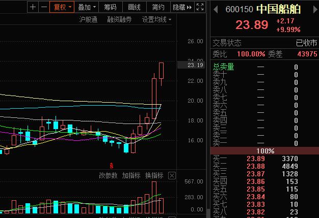Click the 567.00 volume axis label
Screen dimensions: 319x218
coord(194,181)
